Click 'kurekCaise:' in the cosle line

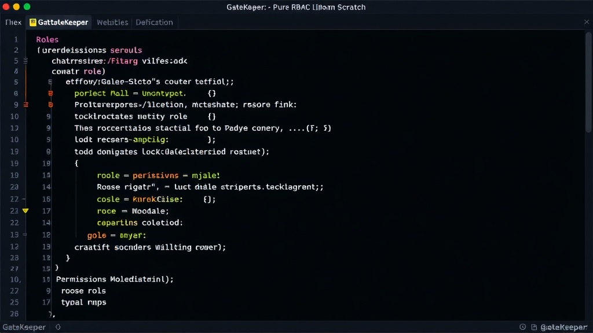coord(158,199)
